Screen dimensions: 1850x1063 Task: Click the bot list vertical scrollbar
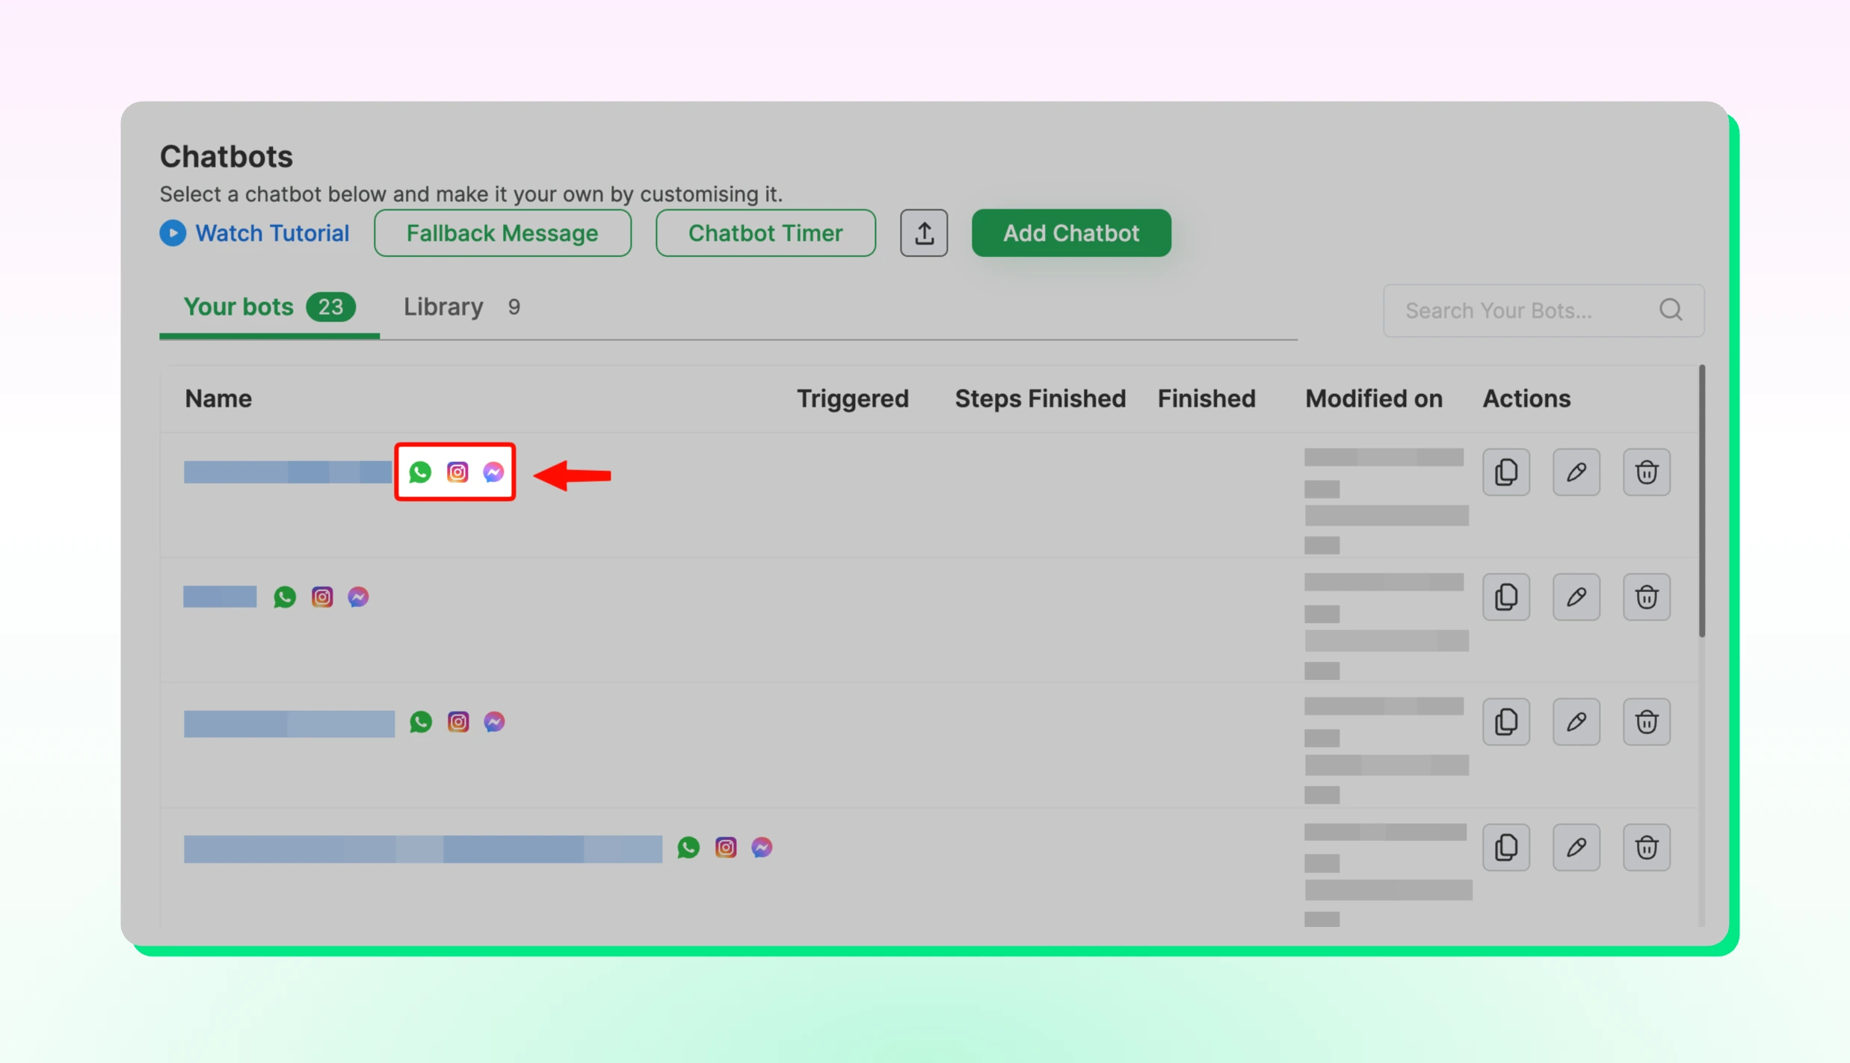pos(1701,501)
